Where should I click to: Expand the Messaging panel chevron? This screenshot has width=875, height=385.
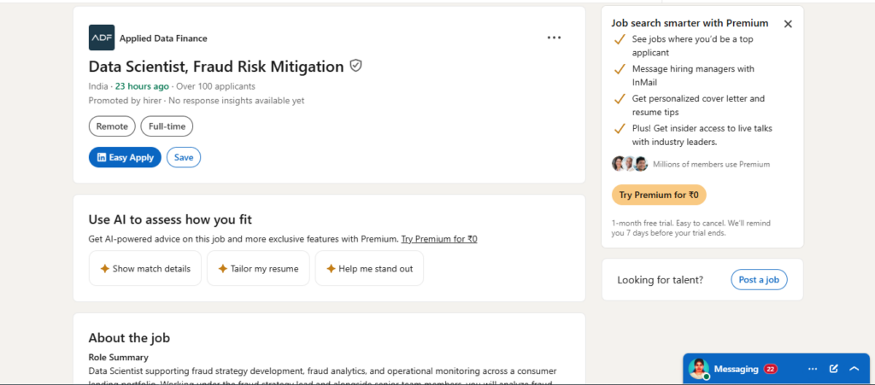(x=854, y=369)
